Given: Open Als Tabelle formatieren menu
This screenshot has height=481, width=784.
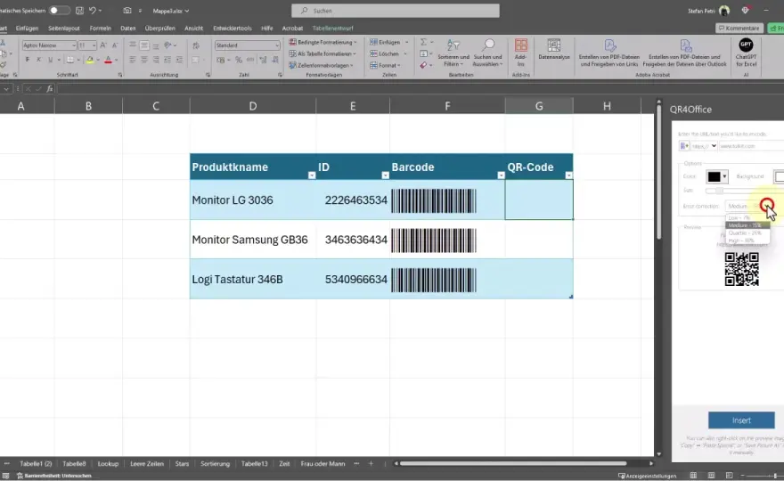Looking at the screenshot, I should click(x=323, y=53).
